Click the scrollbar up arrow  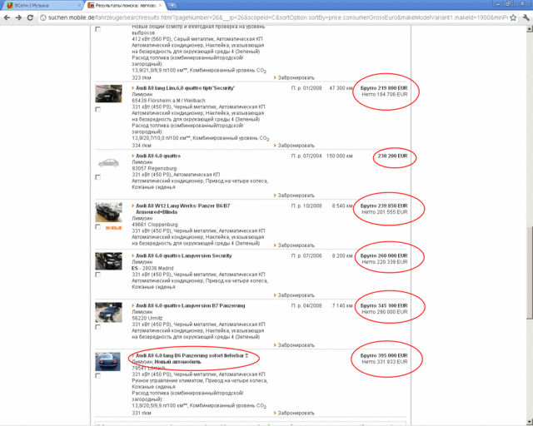click(530, 30)
